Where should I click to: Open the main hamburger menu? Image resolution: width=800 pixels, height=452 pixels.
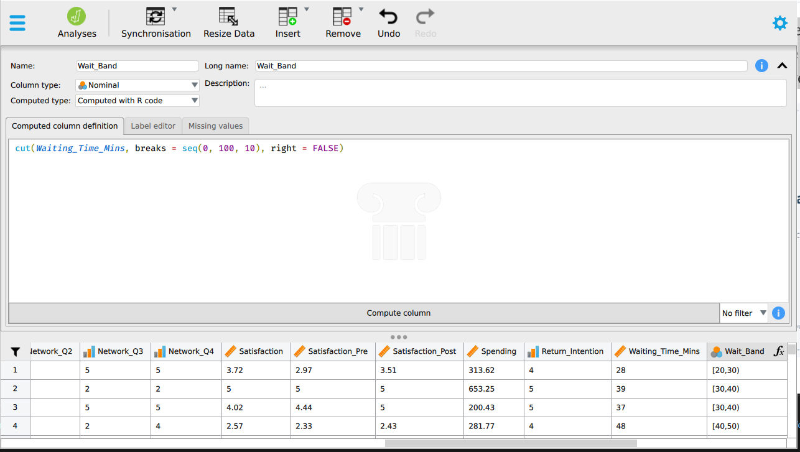tap(17, 23)
